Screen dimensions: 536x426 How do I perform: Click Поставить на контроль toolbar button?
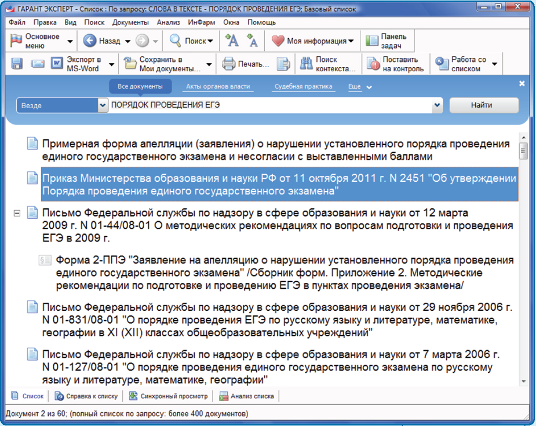point(396,64)
